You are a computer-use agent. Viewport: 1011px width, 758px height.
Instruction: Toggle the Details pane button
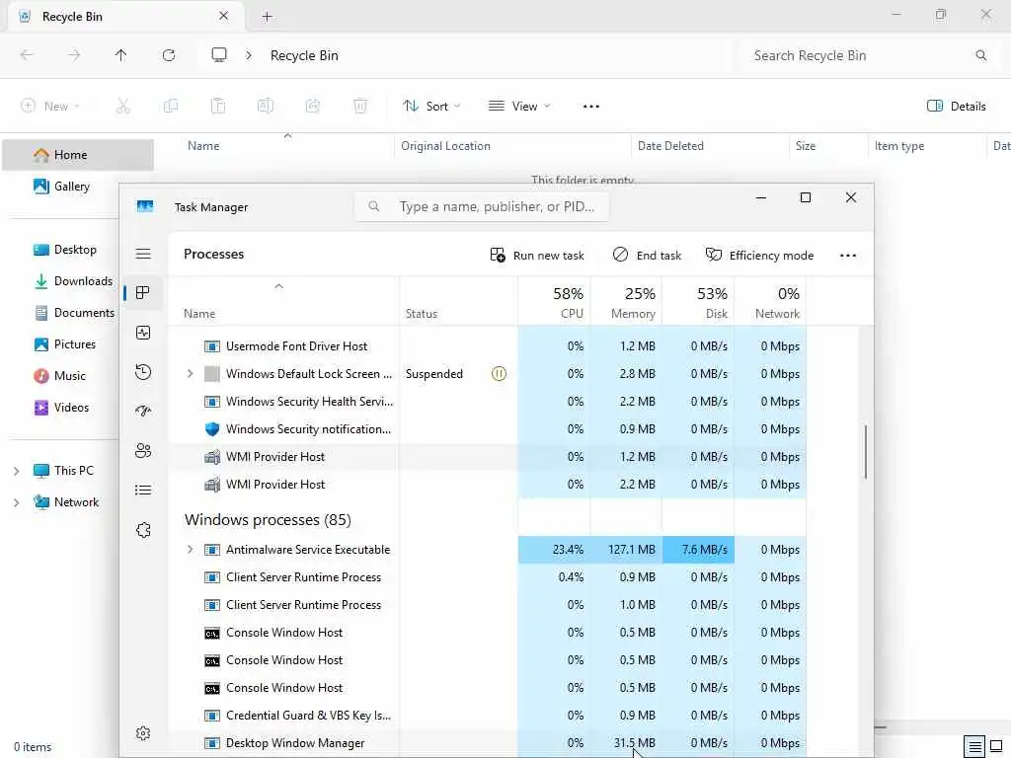pos(956,107)
